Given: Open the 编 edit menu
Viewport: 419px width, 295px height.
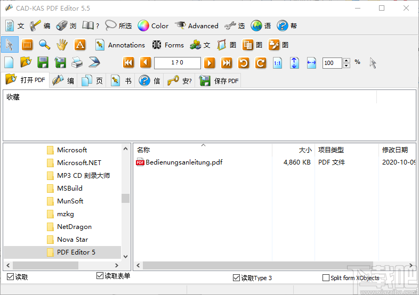Looking at the screenshot, I should click(x=40, y=26).
